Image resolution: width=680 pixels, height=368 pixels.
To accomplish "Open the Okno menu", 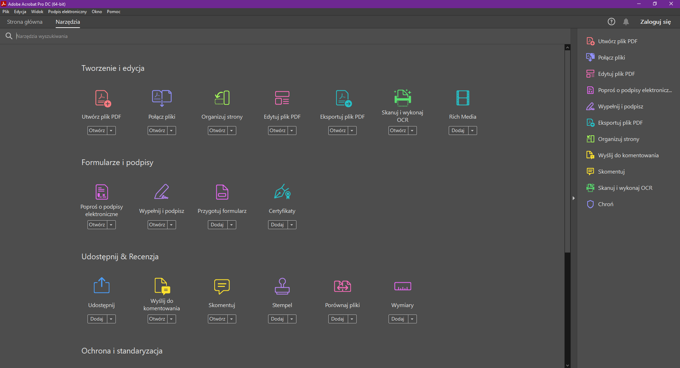I will point(97,12).
